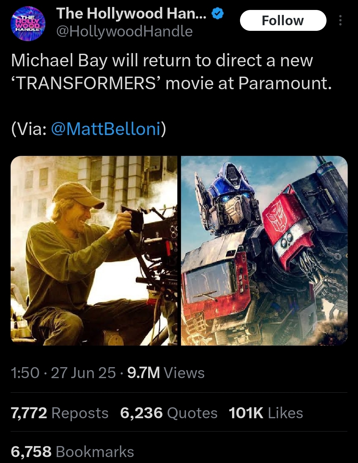The height and width of the screenshot is (463, 358).
Task: Show the 101K Likes list
Action: coord(266,413)
